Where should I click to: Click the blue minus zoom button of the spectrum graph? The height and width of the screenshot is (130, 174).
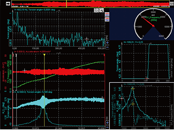click(107, 47)
